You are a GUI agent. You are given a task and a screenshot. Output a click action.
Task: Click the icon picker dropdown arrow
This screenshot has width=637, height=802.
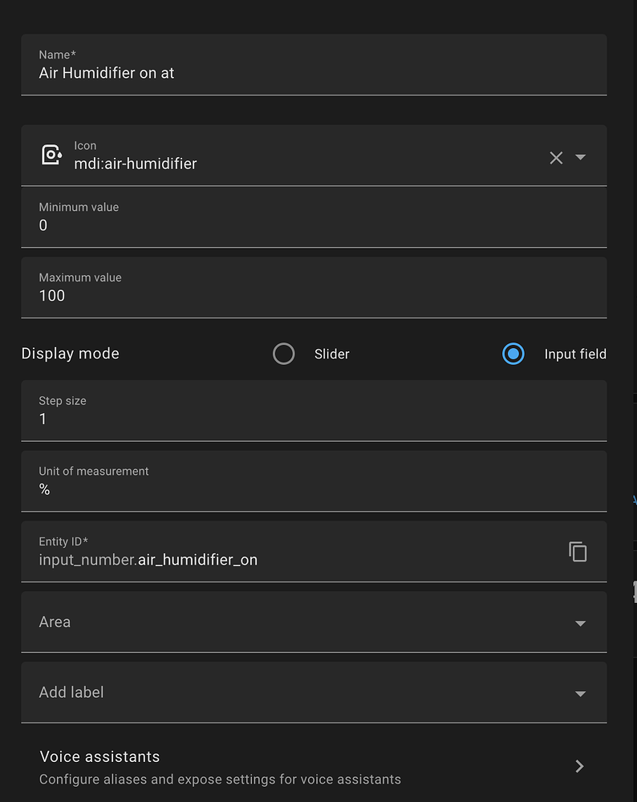[x=581, y=157]
